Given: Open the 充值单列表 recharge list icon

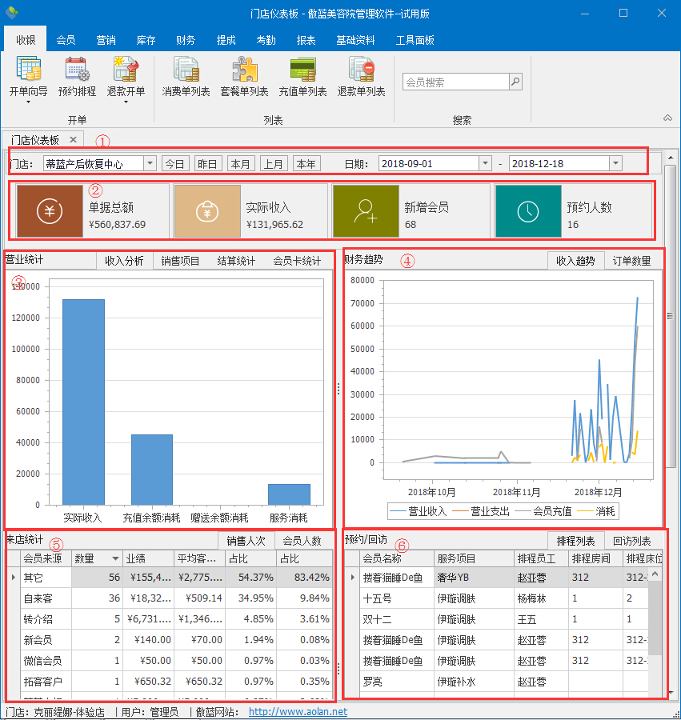Looking at the screenshot, I should pos(302,71).
